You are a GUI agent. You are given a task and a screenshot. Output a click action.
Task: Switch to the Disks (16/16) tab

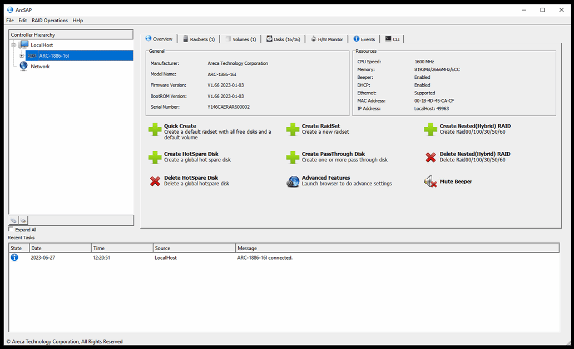click(284, 39)
